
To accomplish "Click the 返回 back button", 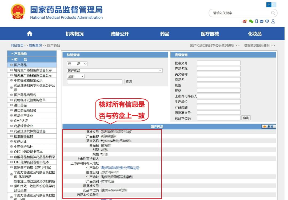I will (x=269, y=127).
